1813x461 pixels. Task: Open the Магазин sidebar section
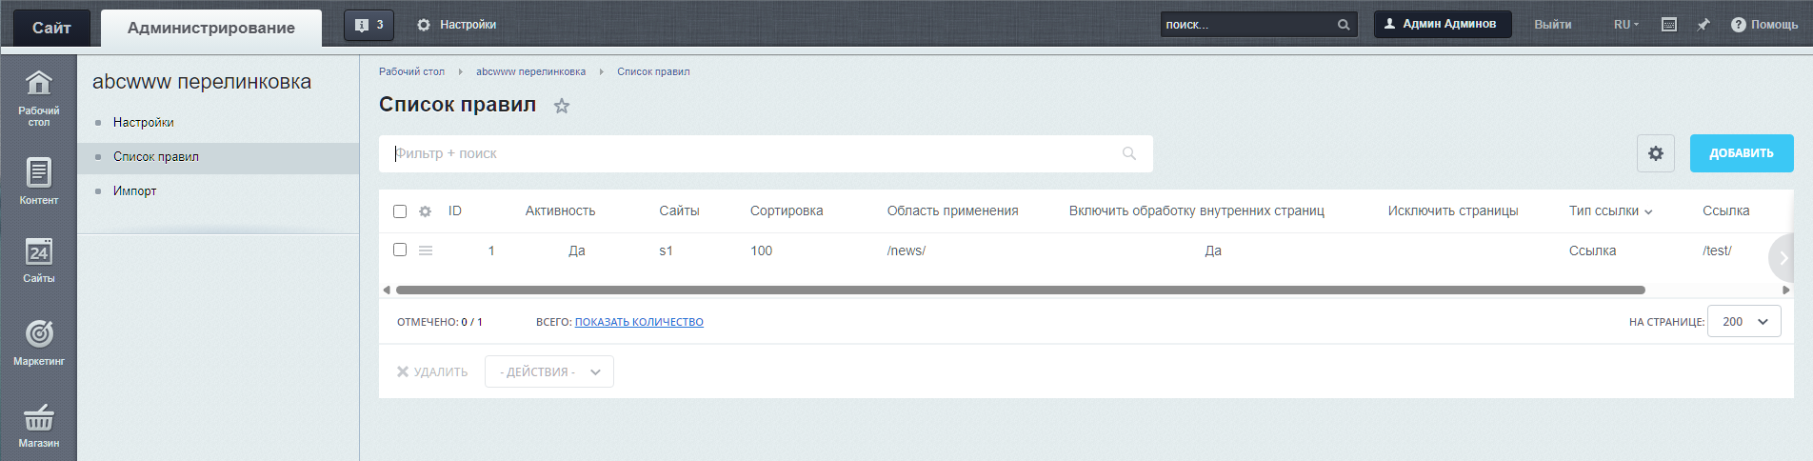coord(38,425)
